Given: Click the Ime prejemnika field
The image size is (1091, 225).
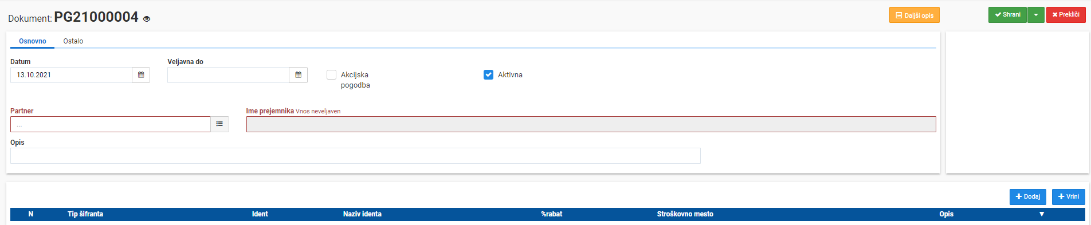Looking at the screenshot, I should 591,124.
